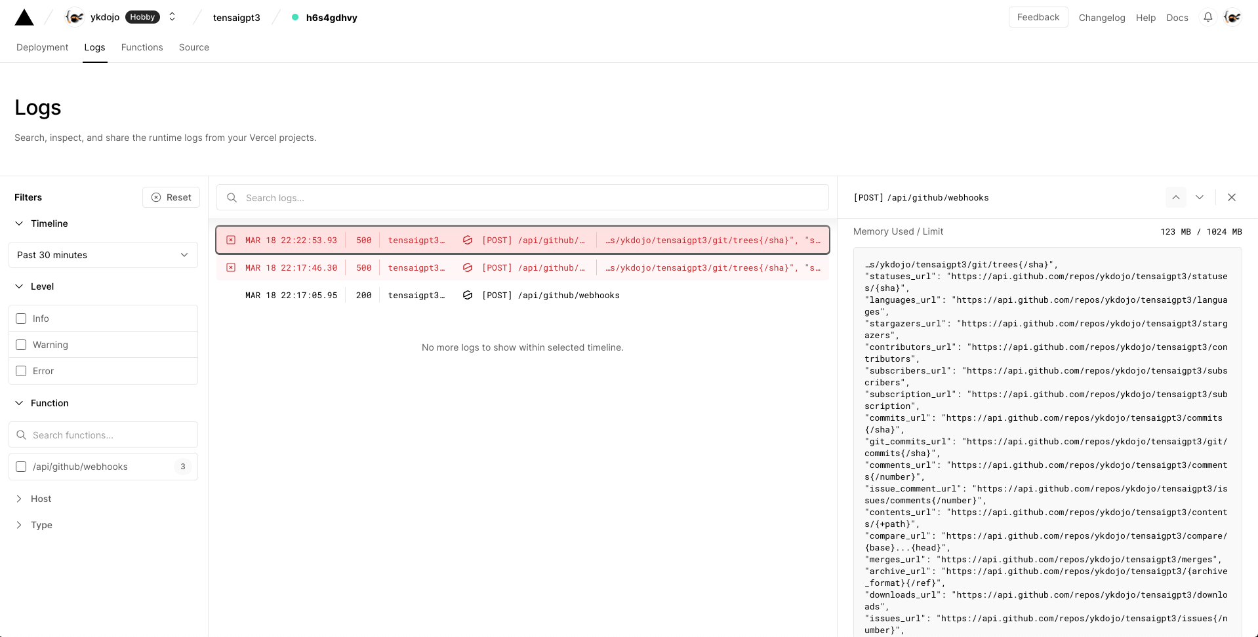Viewport: 1258px width, 637px height.
Task: Click the function icon on the 22:22:53.93 row
Action: click(468, 240)
